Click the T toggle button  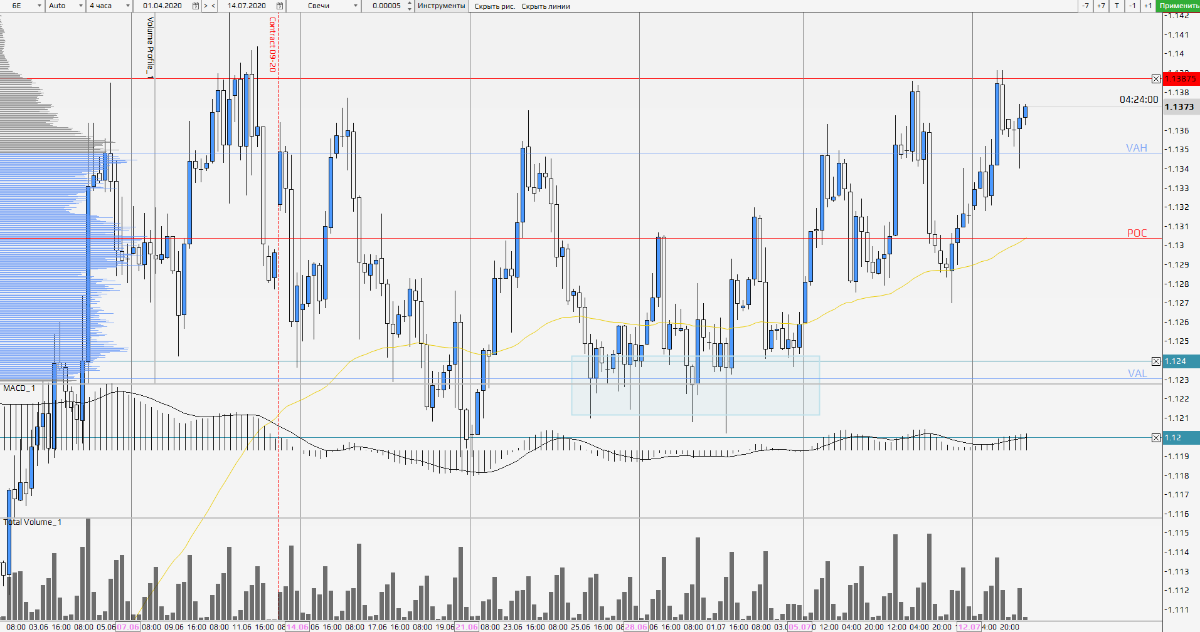(x=1117, y=6)
